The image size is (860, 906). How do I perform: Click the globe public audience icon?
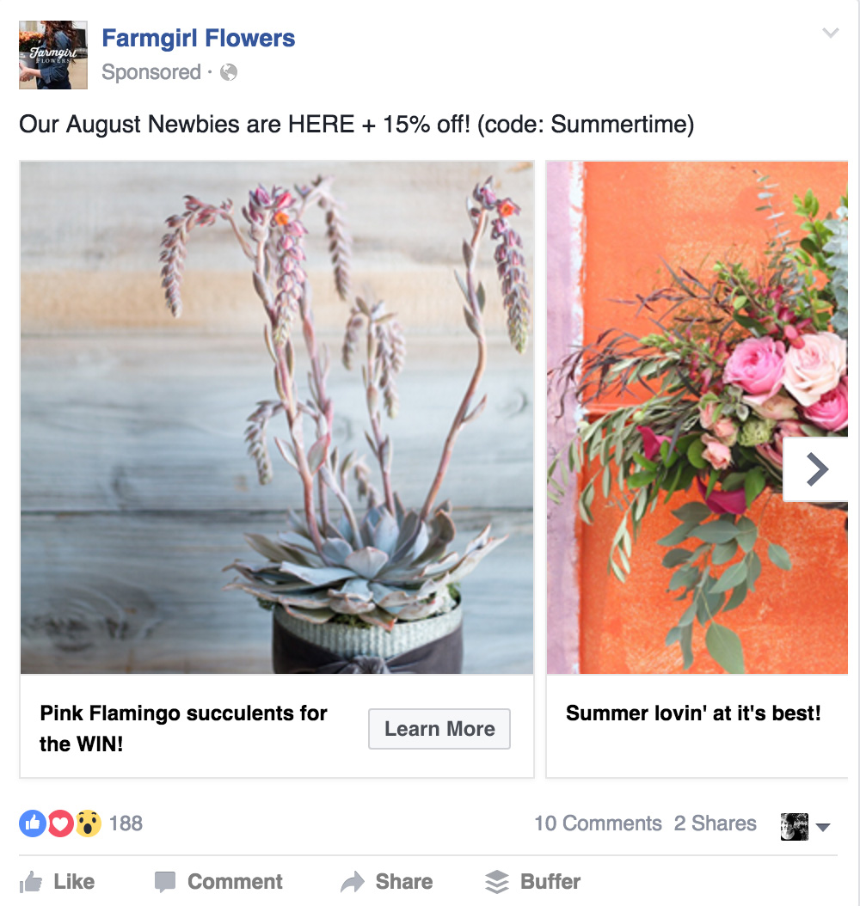click(229, 72)
